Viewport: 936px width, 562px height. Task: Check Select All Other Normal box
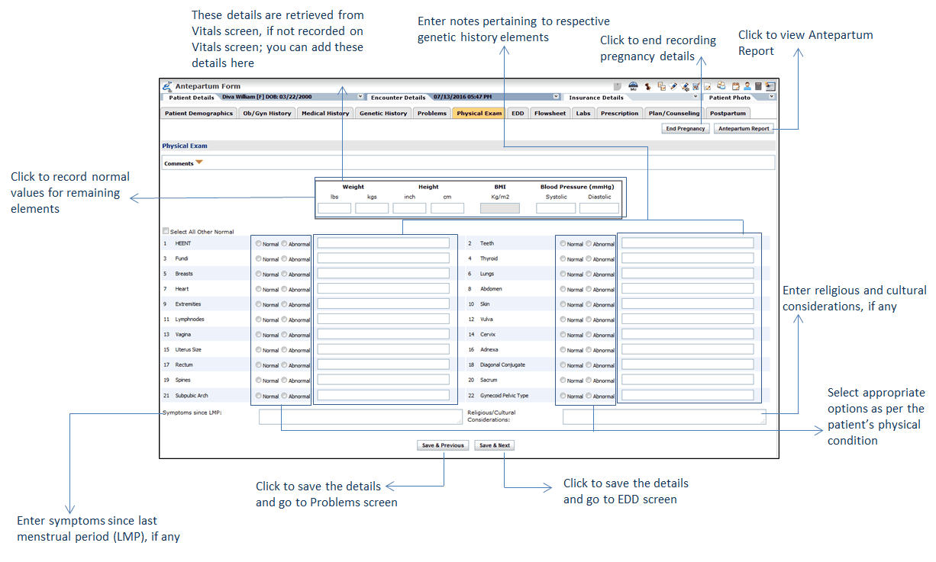pyautogui.click(x=166, y=232)
